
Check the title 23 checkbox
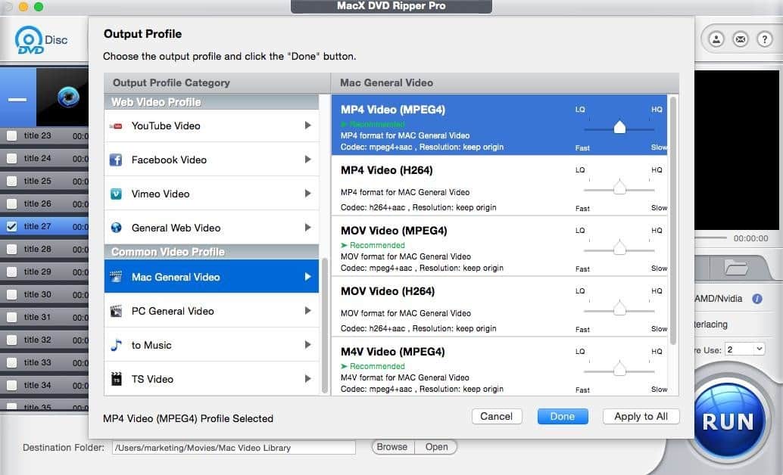[11, 136]
